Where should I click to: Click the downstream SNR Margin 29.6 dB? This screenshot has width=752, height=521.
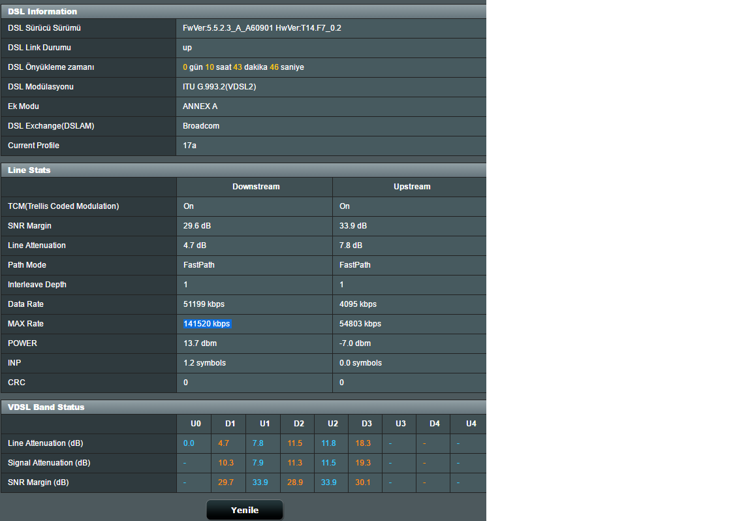point(197,225)
